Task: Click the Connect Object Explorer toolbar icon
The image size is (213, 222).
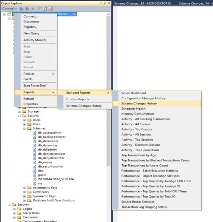Action: click(21, 9)
